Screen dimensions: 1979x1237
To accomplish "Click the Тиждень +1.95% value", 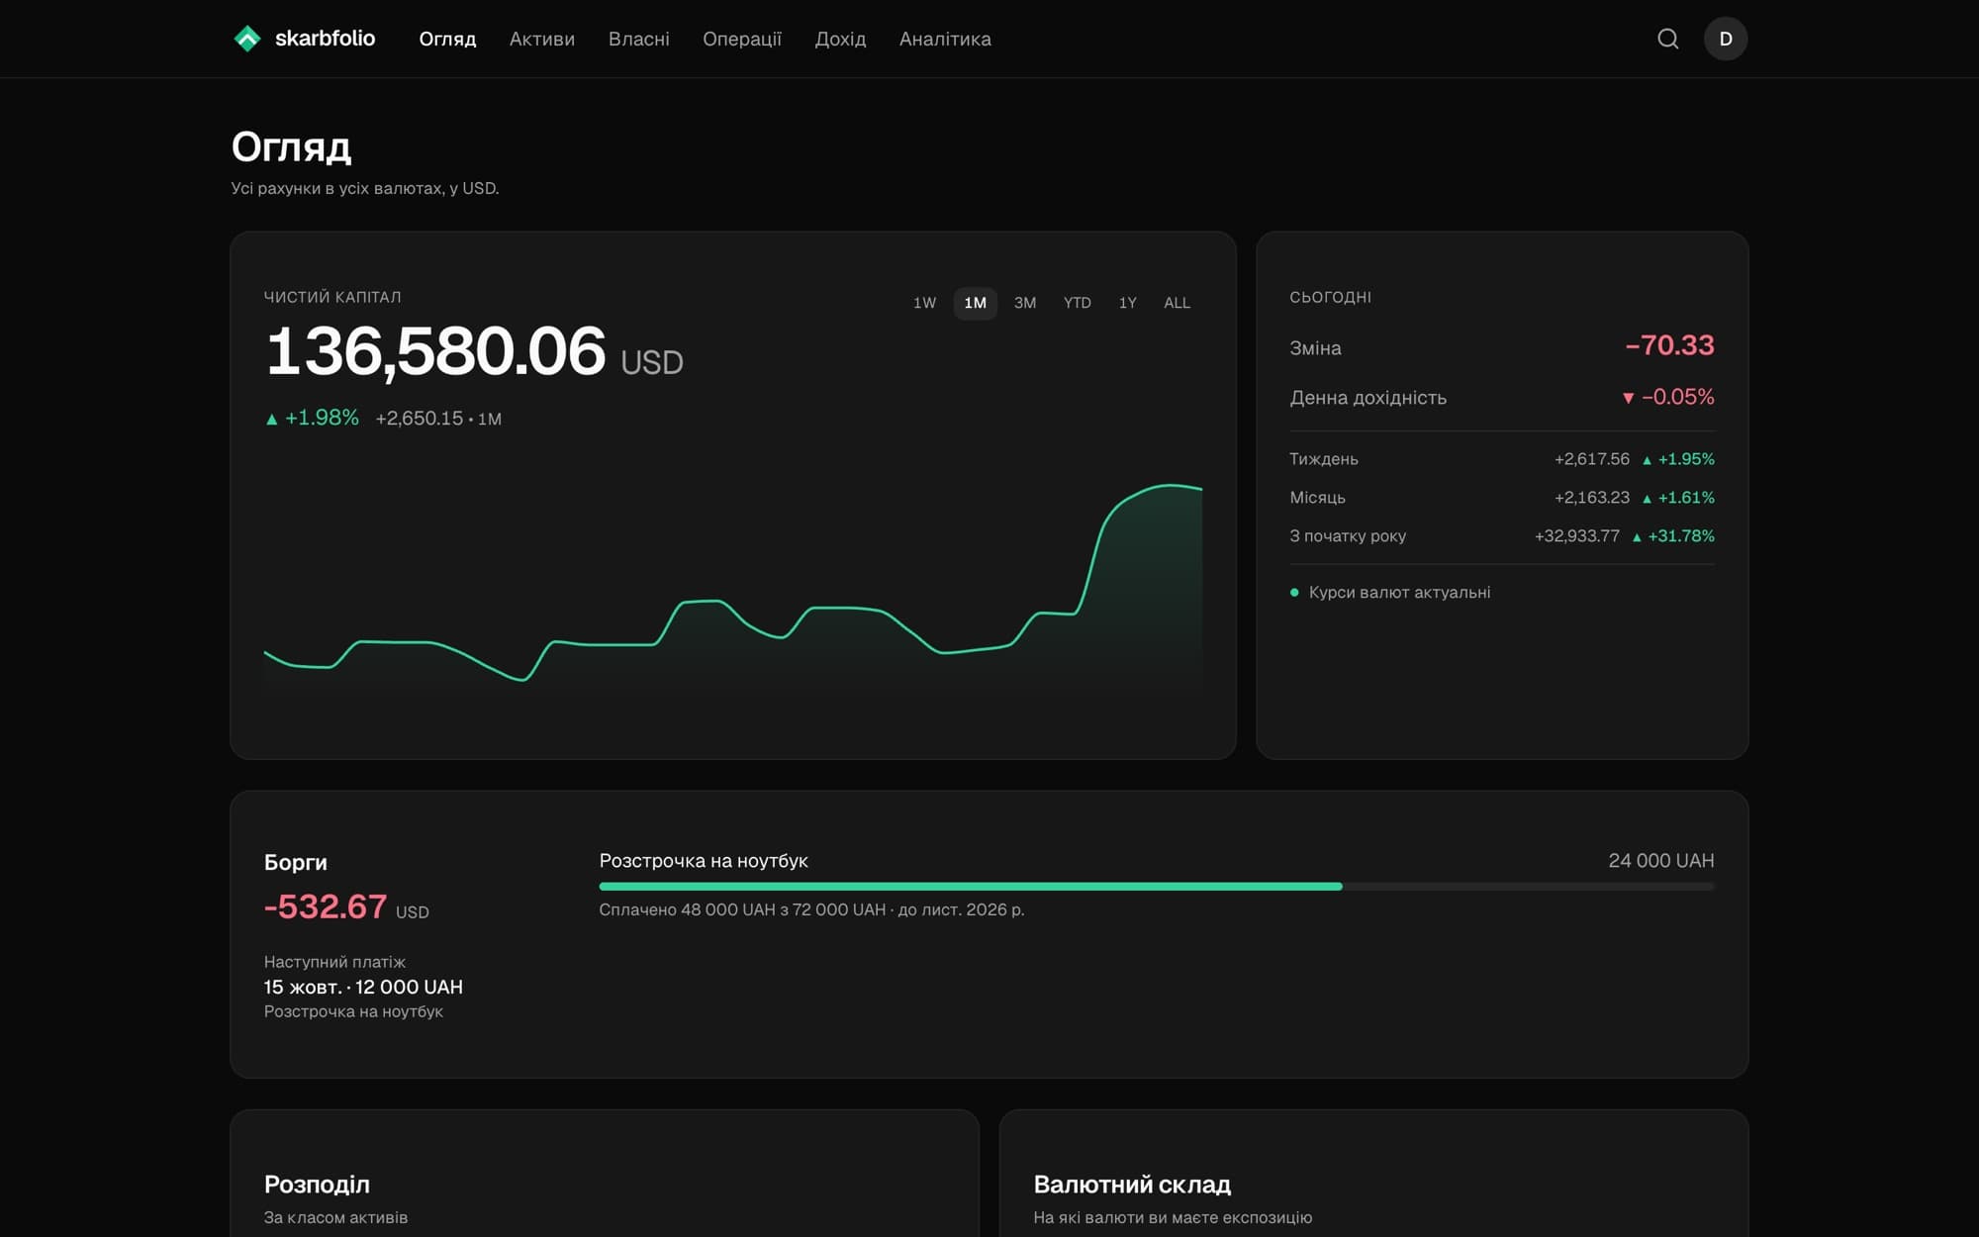I will click(1678, 459).
